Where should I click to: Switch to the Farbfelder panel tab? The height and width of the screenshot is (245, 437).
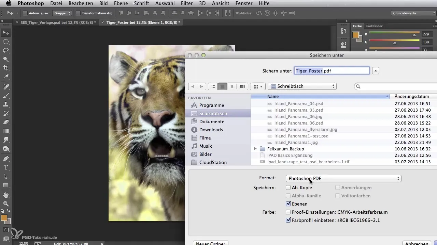[x=374, y=26]
